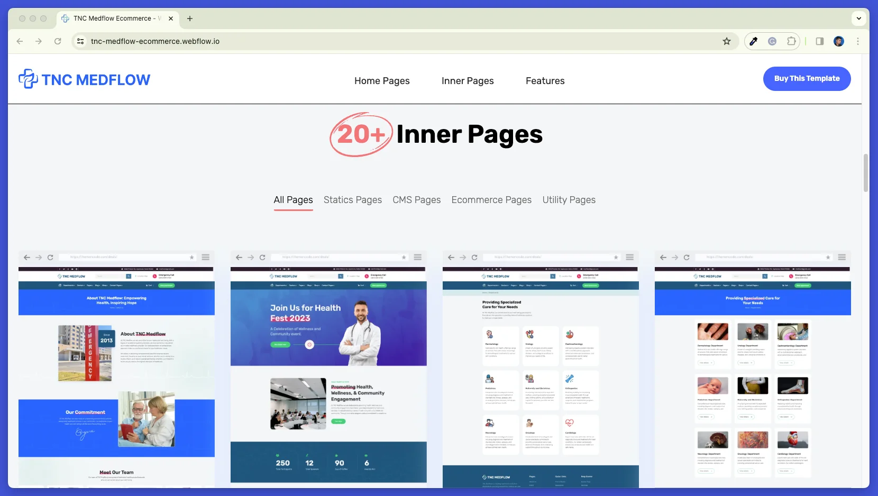Close the TNC Medflow Ecommerce tab
This screenshot has height=496, width=878.
pos(171,19)
